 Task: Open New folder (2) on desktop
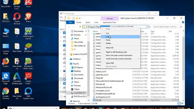pyautogui.click(x=17, y=64)
